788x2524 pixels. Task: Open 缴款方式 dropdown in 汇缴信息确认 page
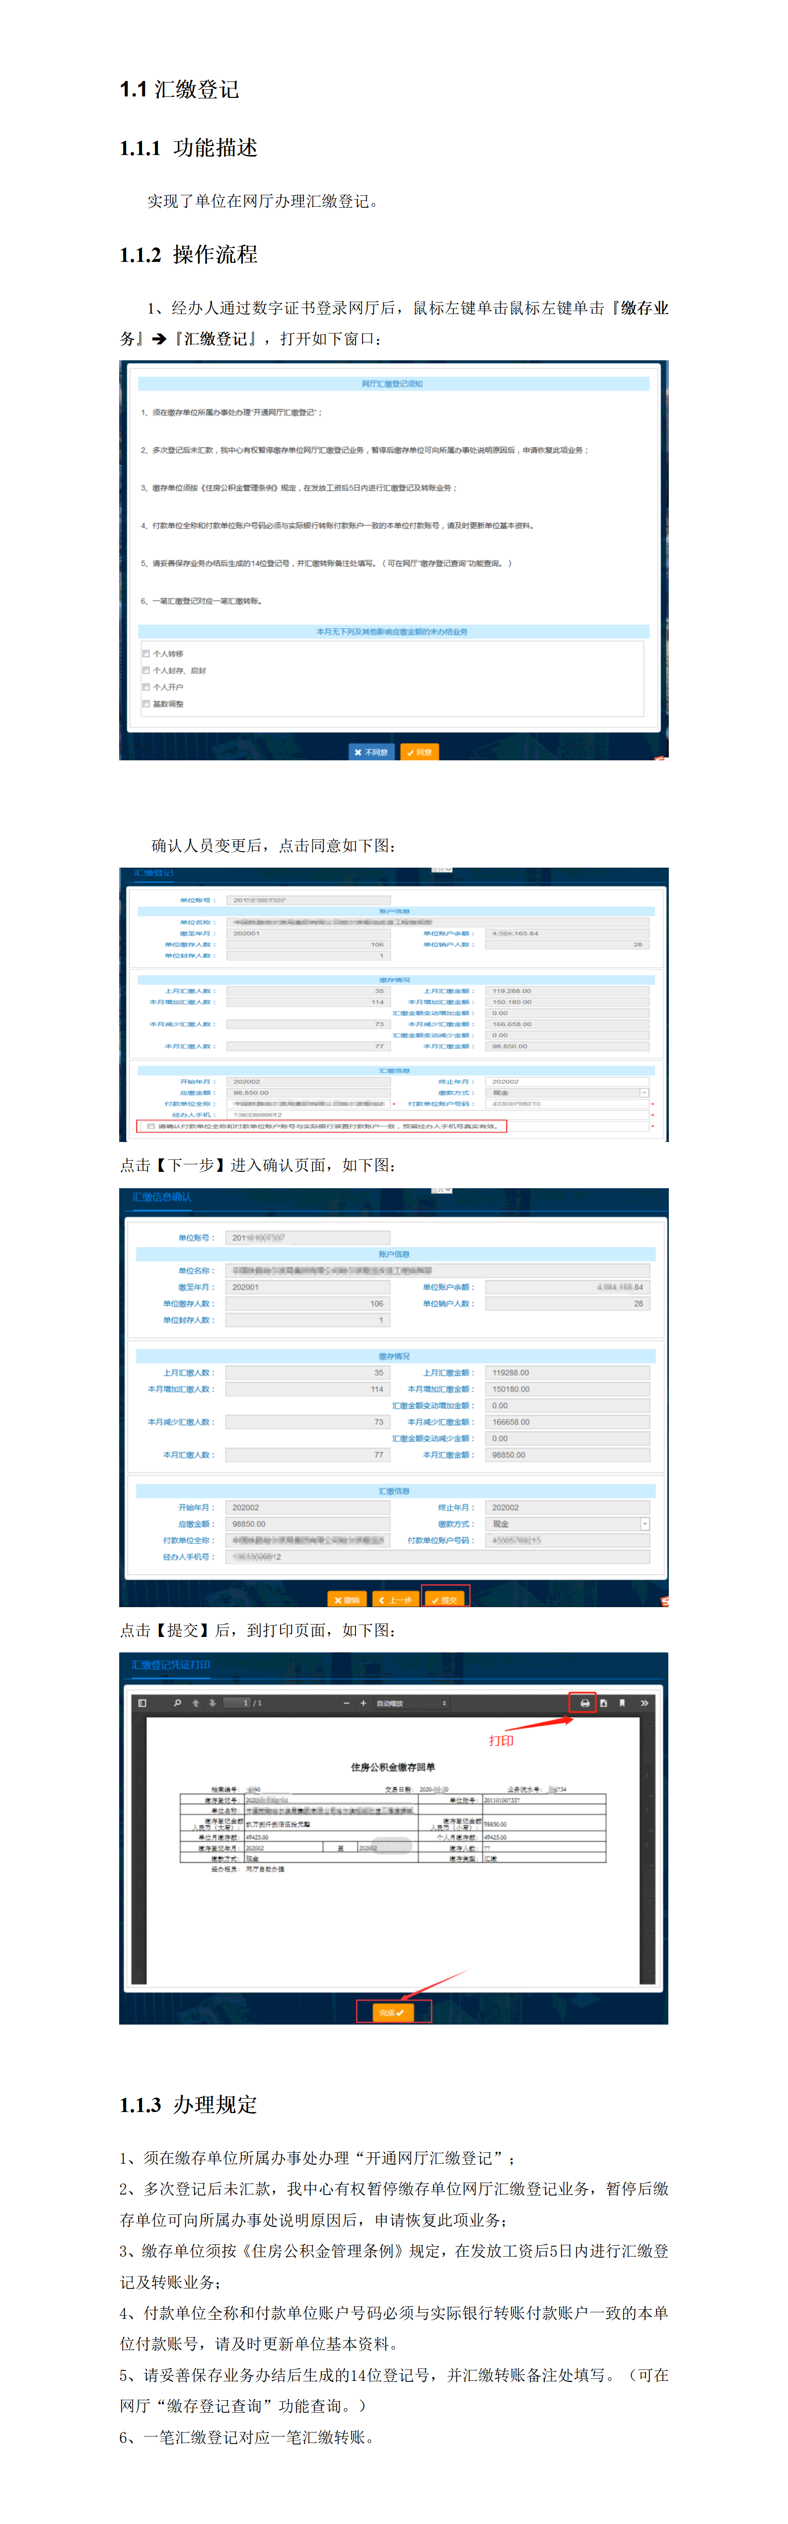click(x=644, y=1524)
